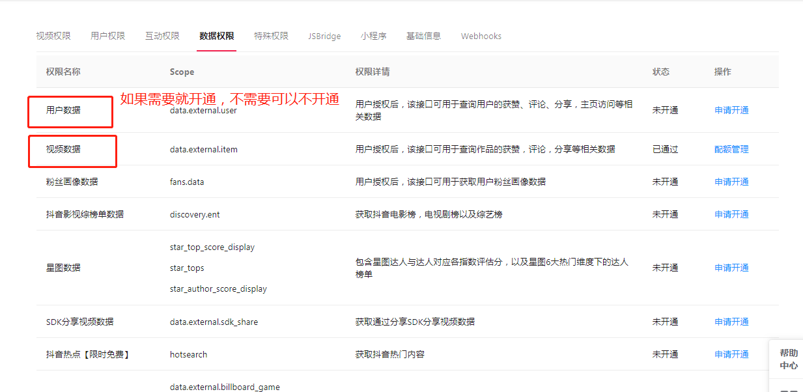The height and width of the screenshot is (392, 803).
Task: Click the active 数据权限 tab
Action: click(217, 36)
